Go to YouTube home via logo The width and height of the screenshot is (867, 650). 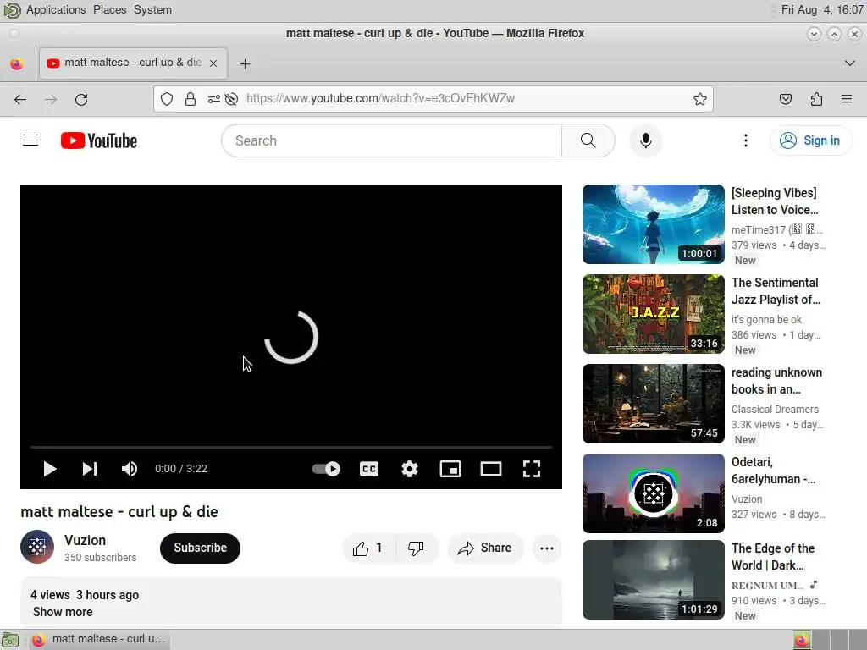coord(99,140)
